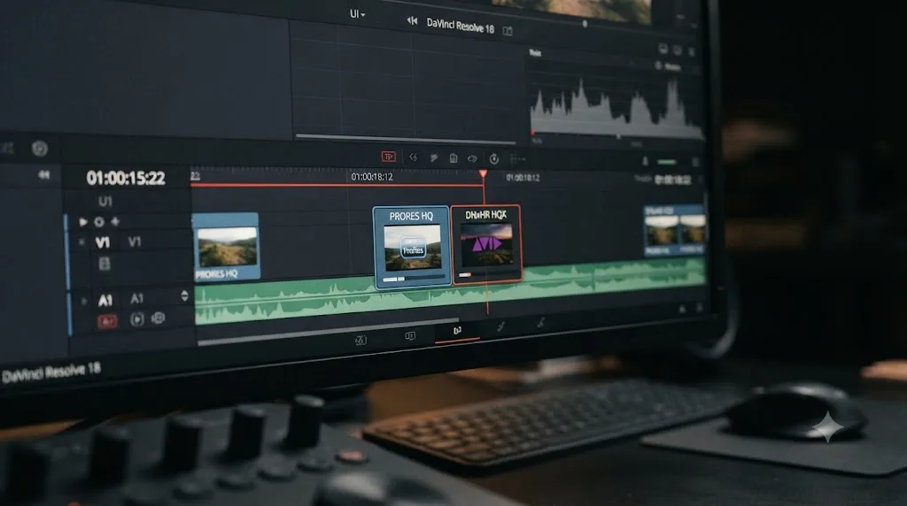Screen dimensions: 907x506
Task: Click the up-down stepper arrows on the A1 track
Action: click(x=184, y=295)
